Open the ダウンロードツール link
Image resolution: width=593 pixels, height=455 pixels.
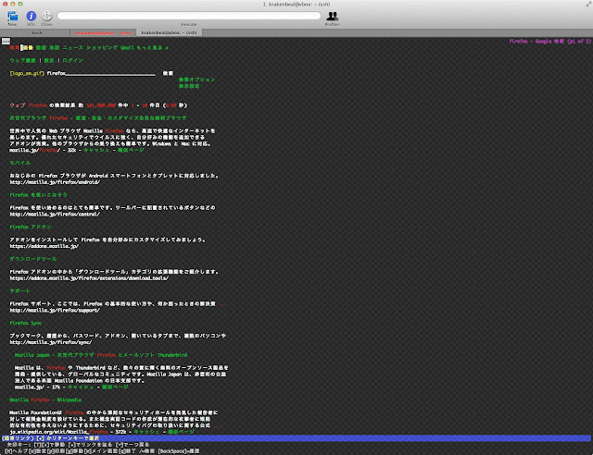[x=33, y=259]
